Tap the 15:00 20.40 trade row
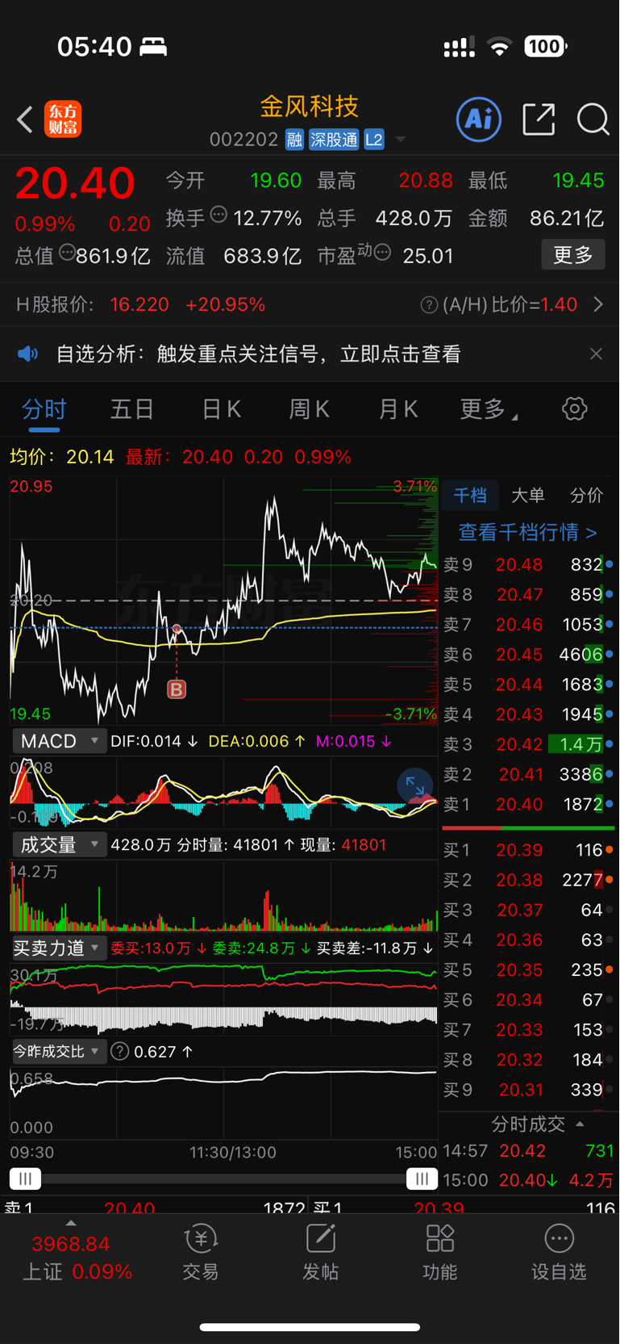The image size is (620, 1344). (528, 1179)
